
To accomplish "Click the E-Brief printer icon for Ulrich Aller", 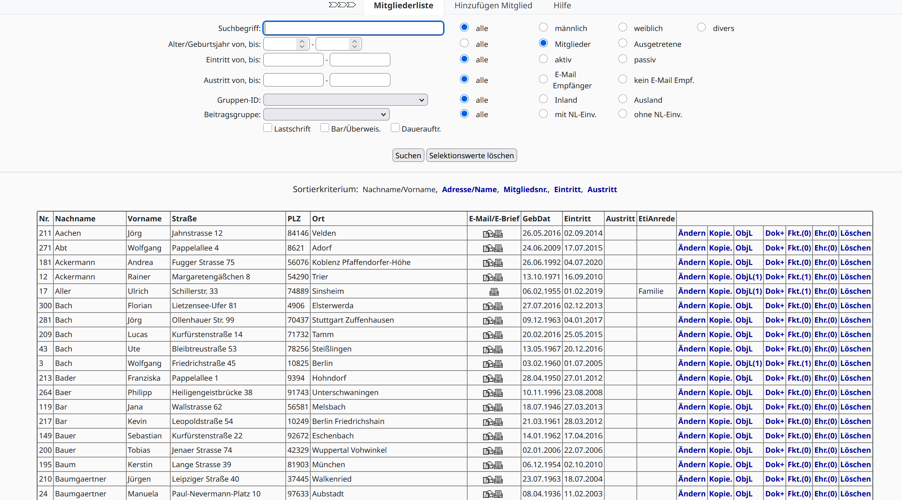I will 494,291.
